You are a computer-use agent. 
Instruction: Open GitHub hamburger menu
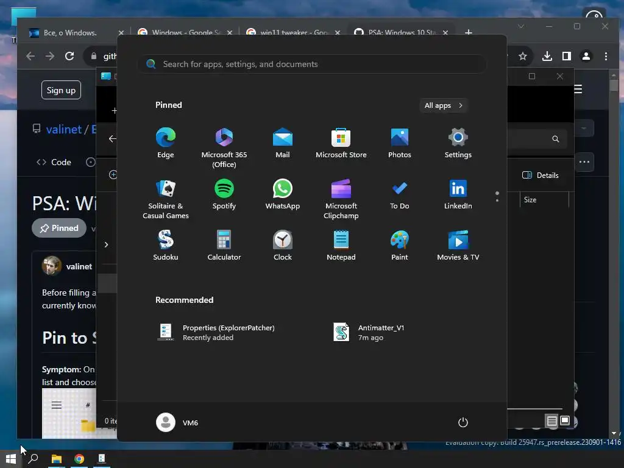tap(578, 89)
